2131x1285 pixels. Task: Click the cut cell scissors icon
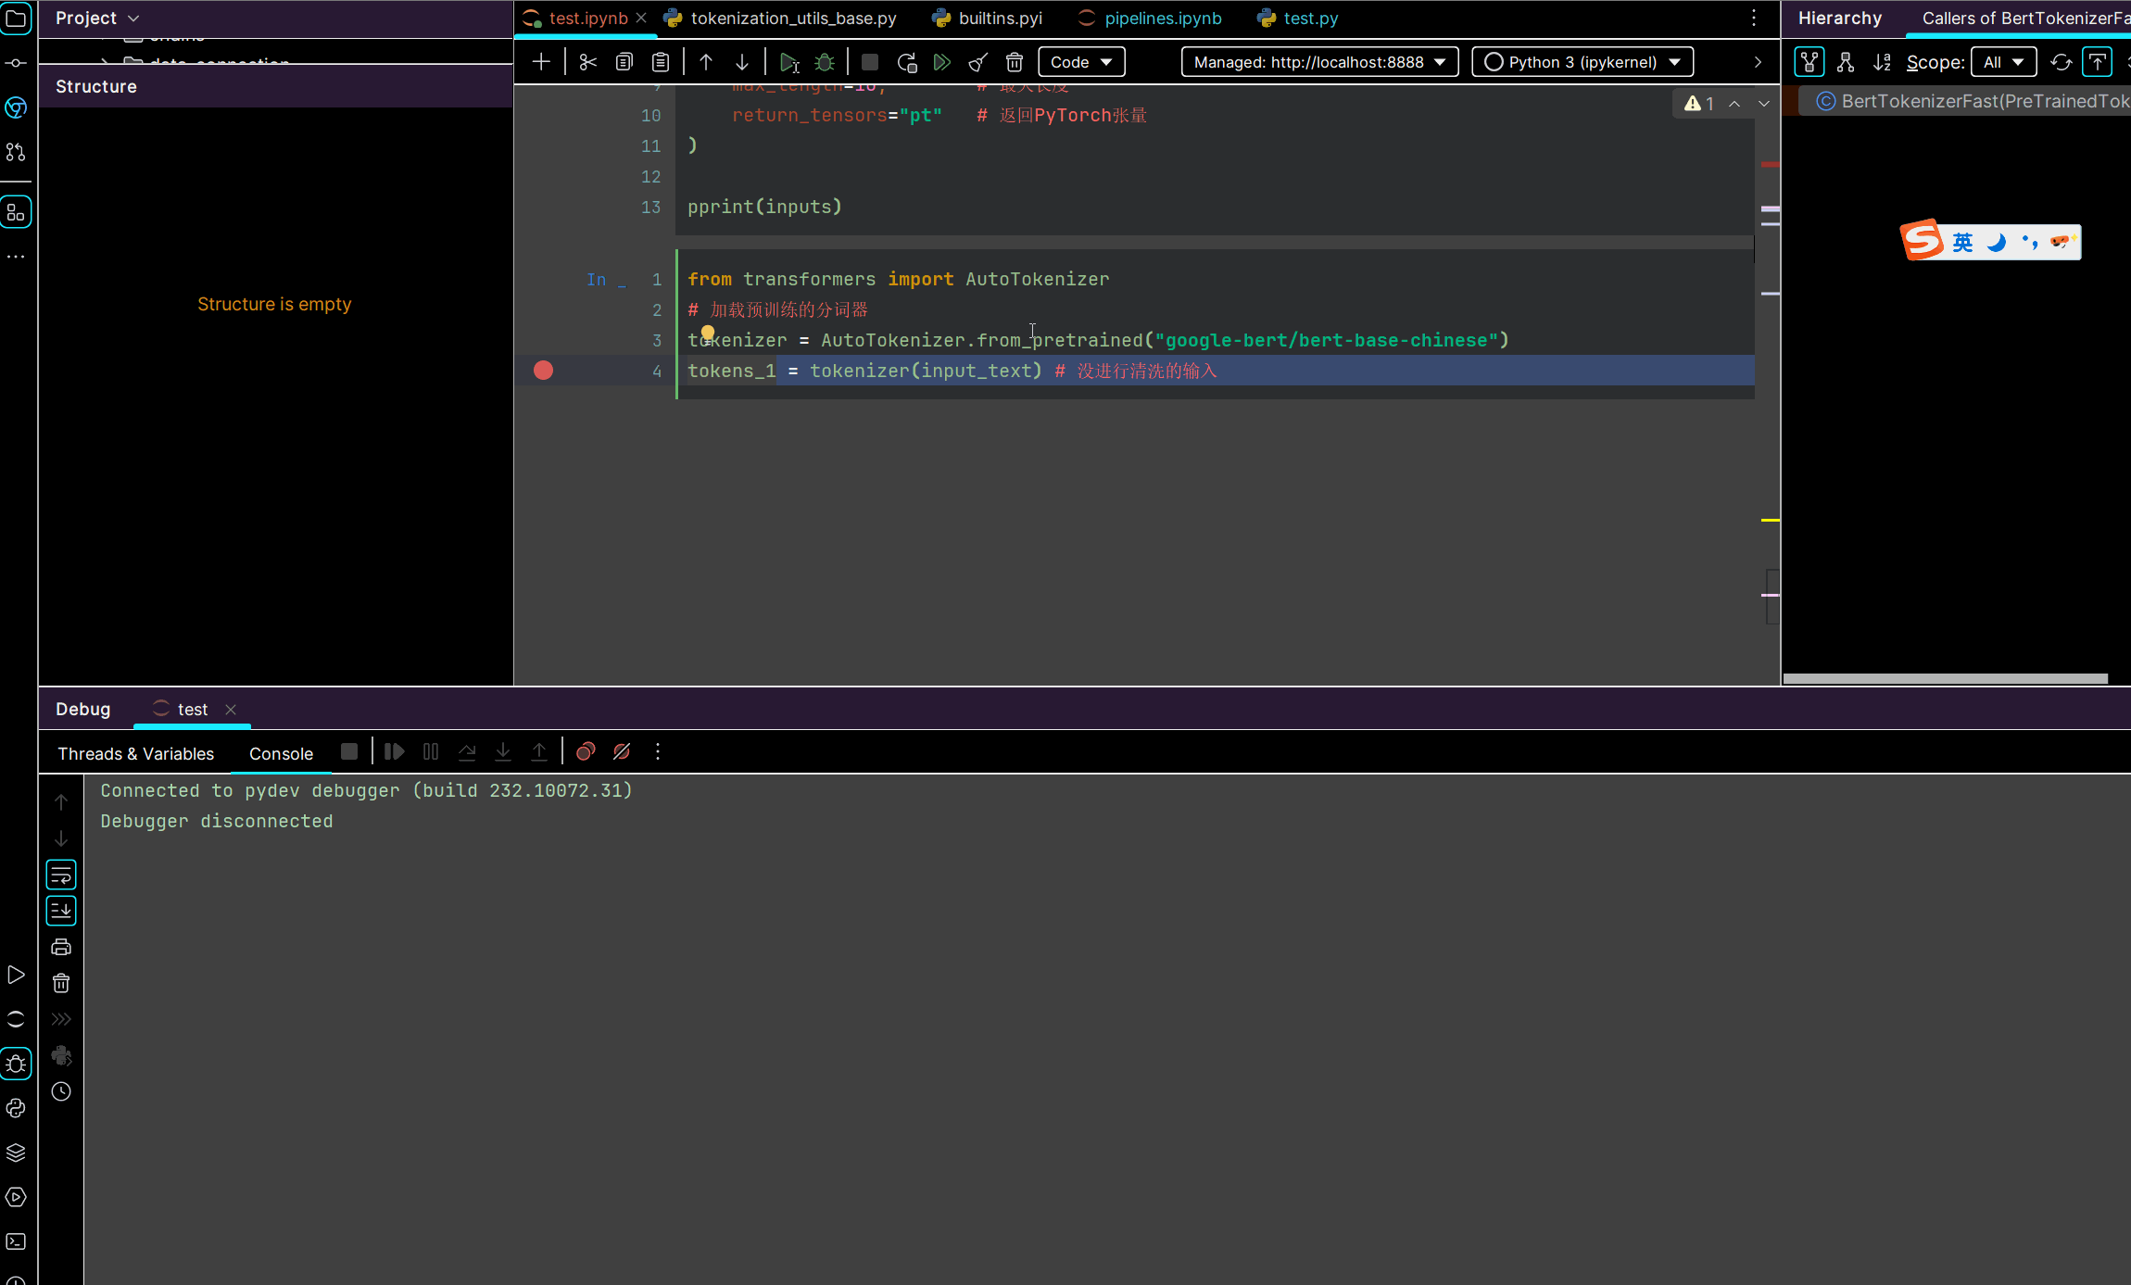(x=587, y=62)
